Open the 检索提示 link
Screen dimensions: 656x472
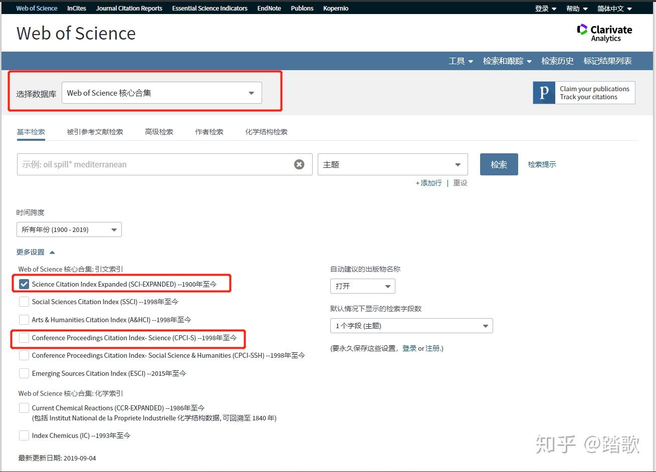542,164
